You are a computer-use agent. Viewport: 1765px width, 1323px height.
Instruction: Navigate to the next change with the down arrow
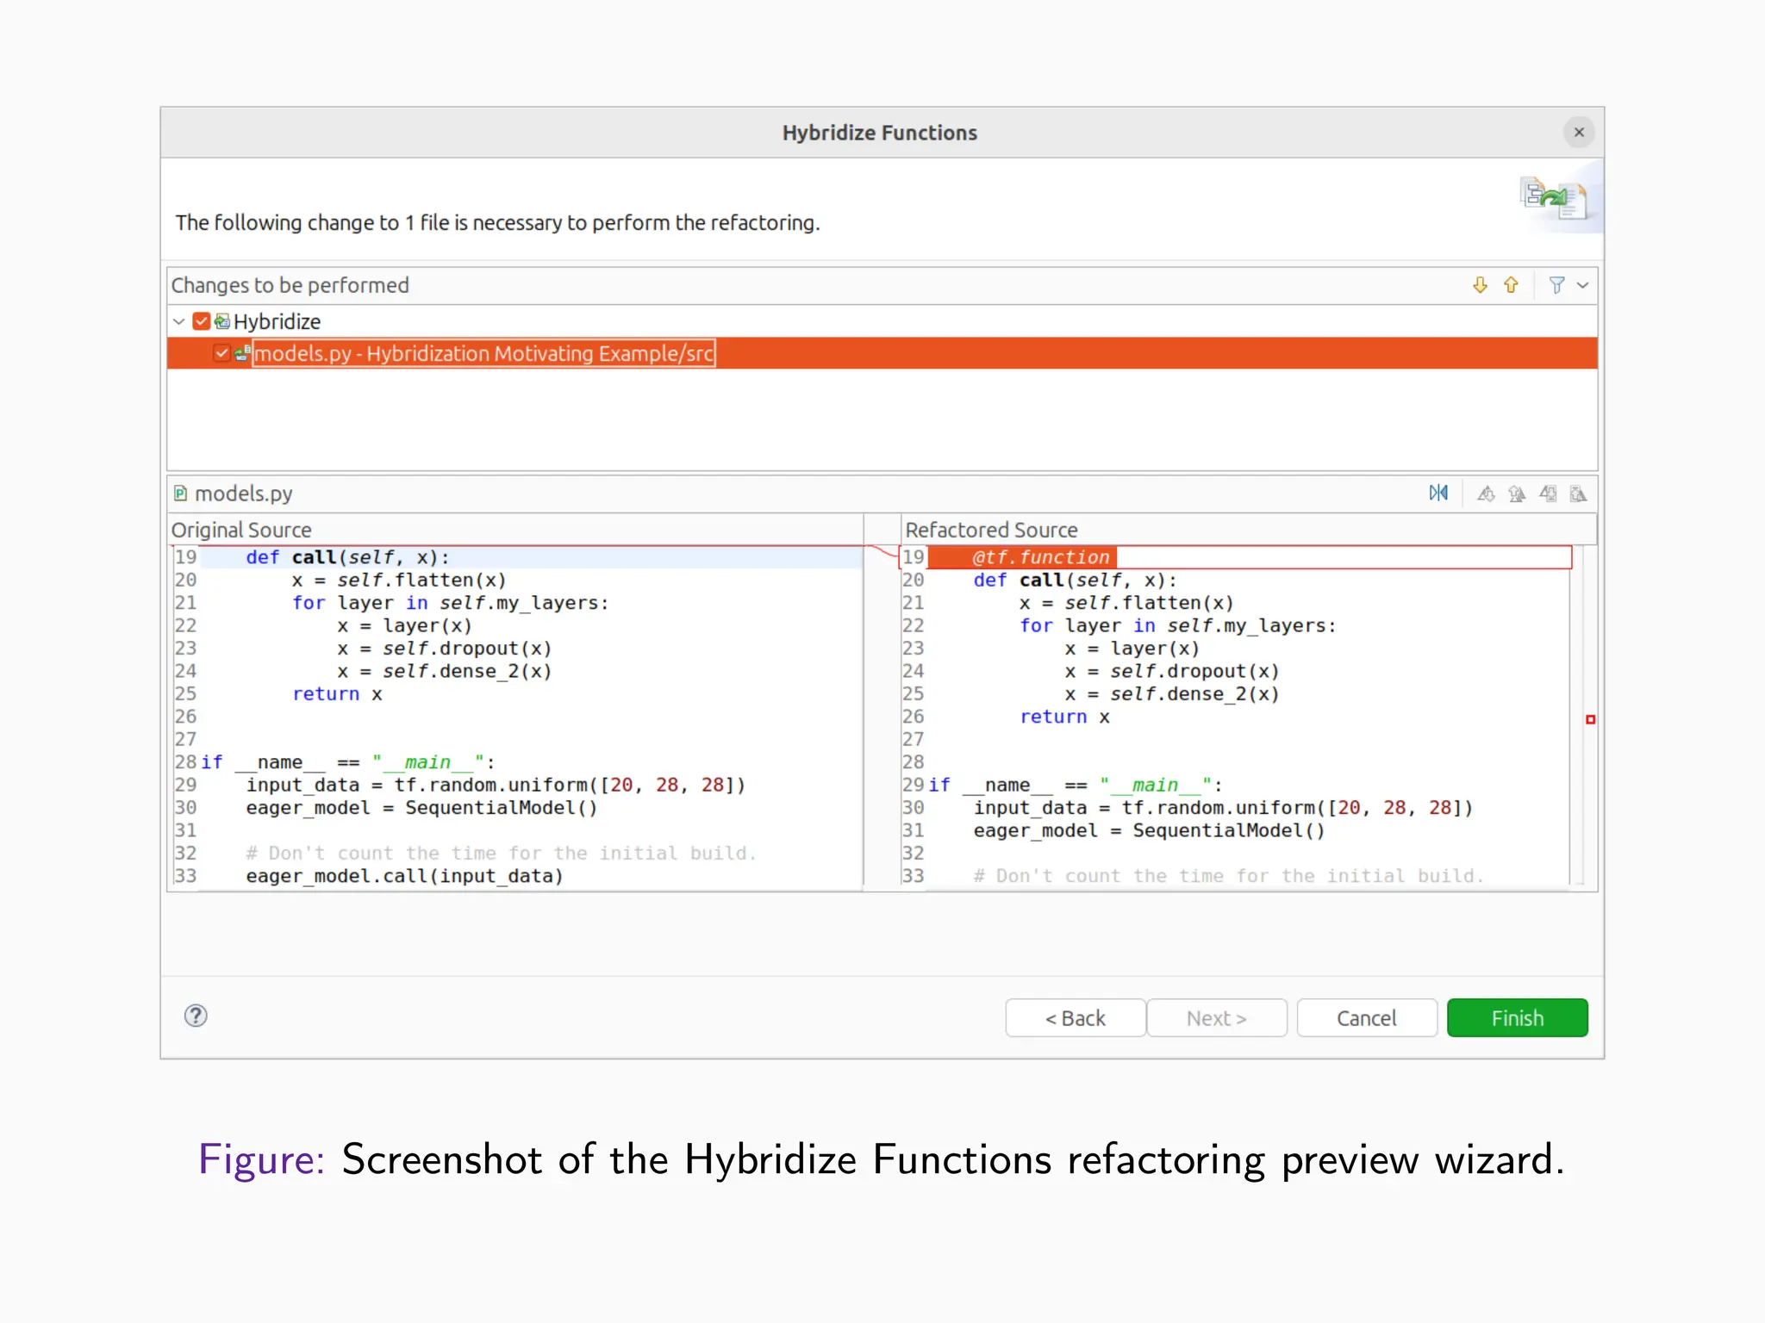[x=1480, y=285]
